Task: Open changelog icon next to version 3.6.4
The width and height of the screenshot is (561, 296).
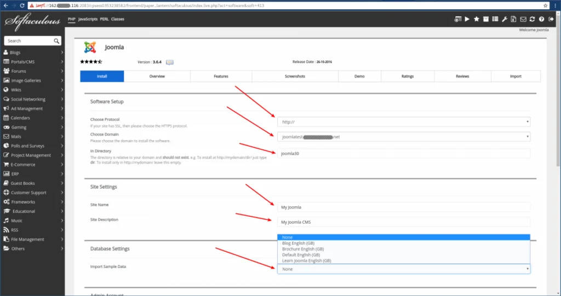Action: 170,62
